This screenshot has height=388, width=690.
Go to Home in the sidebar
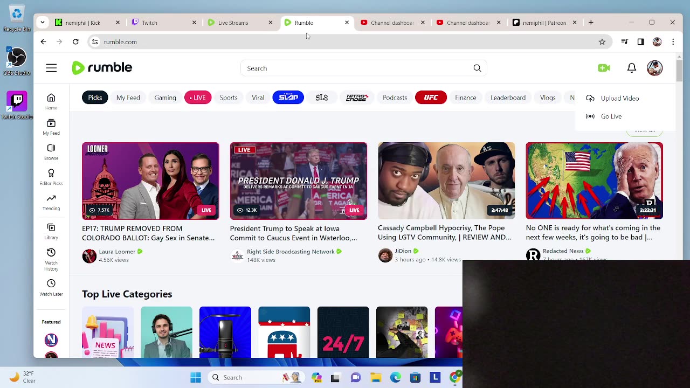pyautogui.click(x=51, y=101)
